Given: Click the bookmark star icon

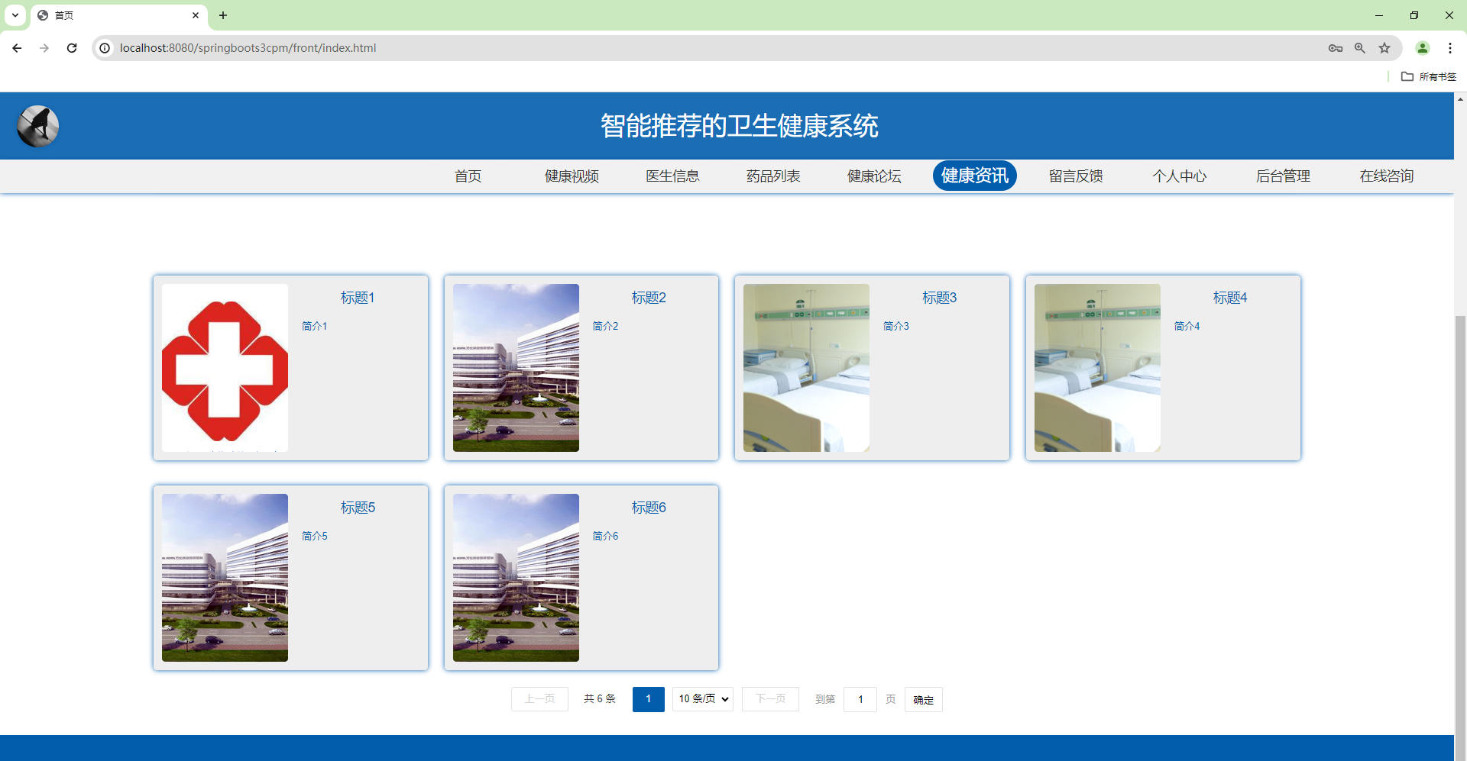Looking at the screenshot, I should click(x=1384, y=47).
